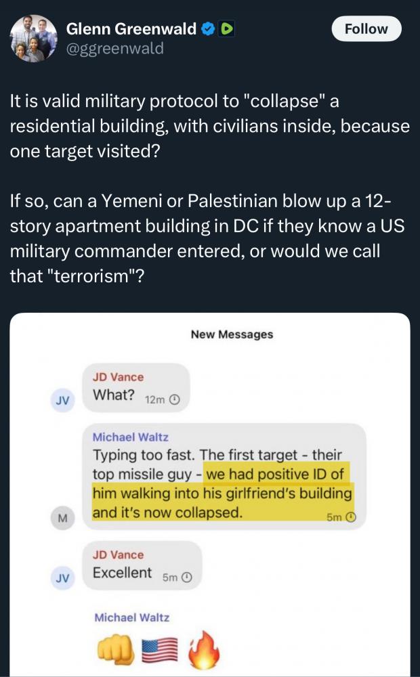This screenshot has height=677, width=420.
Task: Click the American flag emoji
Action: click(160, 650)
